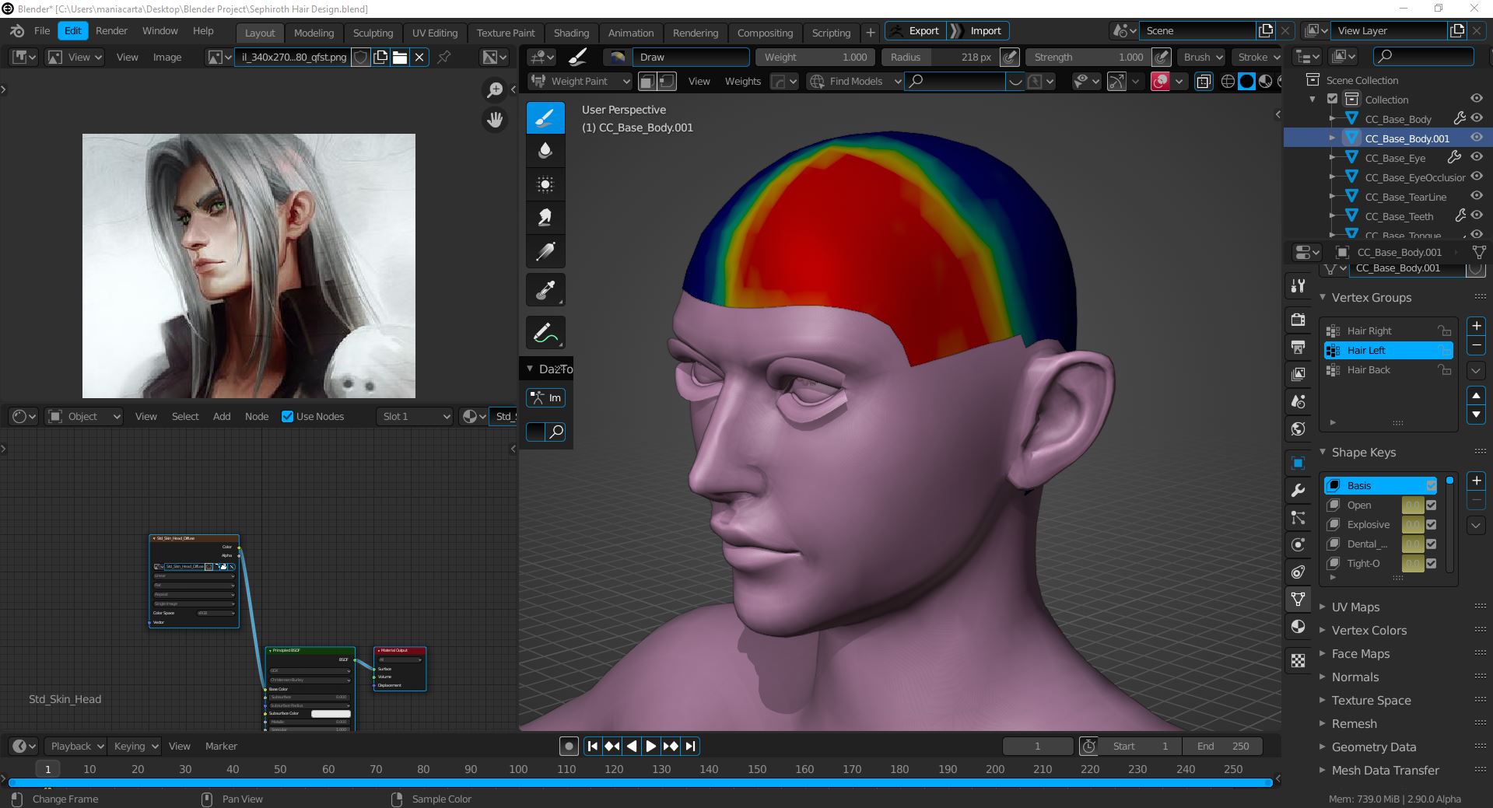The width and height of the screenshot is (1493, 808).
Task: Select the Blur weight tool
Action: 545,151
